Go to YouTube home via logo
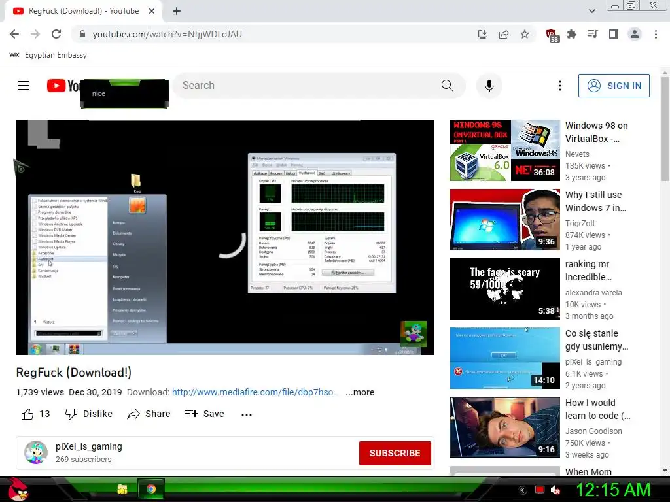Viewport: 670px width, 502px height. tap(63, 86)
